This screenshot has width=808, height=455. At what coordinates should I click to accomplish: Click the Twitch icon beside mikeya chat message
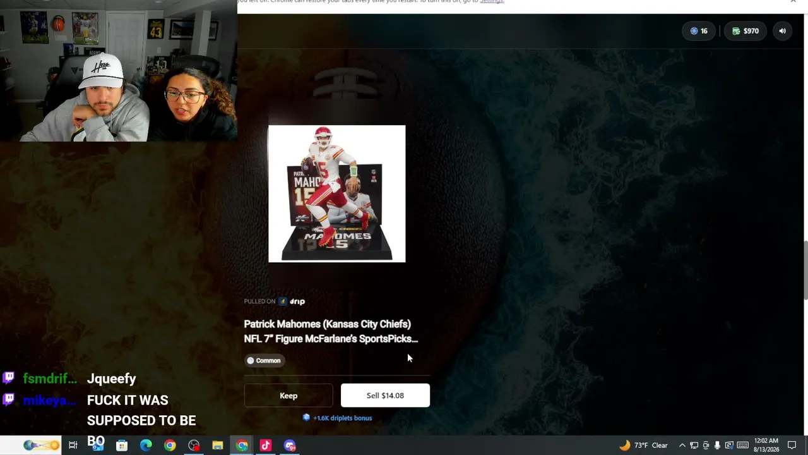pos(9,399)
